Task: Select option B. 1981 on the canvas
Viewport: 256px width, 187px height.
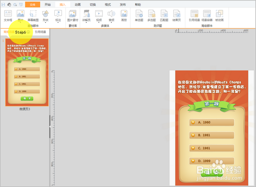Action: pyautogui.click(x=212, y=135)
